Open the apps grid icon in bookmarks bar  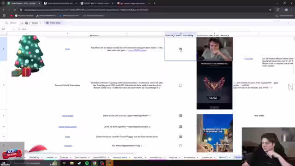coord(4,16)
